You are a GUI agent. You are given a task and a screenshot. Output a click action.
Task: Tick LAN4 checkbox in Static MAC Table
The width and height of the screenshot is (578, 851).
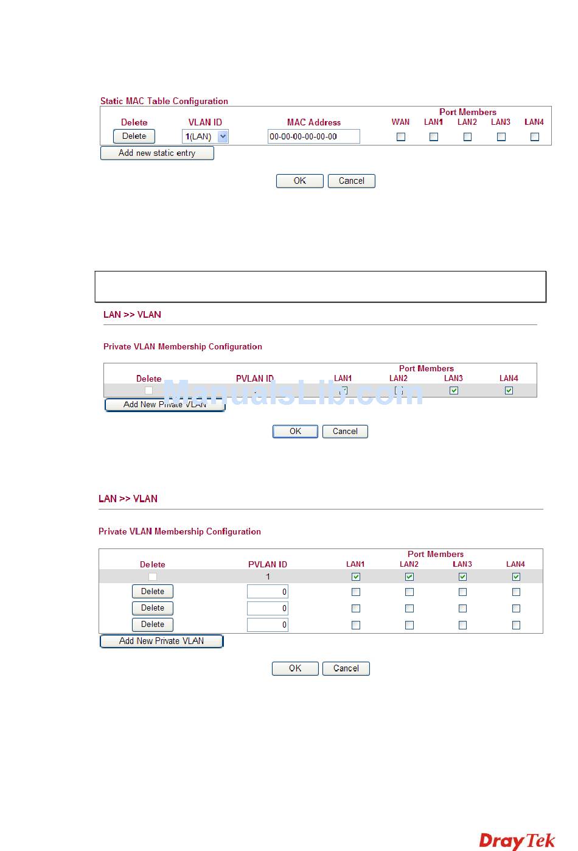(535, 137)
